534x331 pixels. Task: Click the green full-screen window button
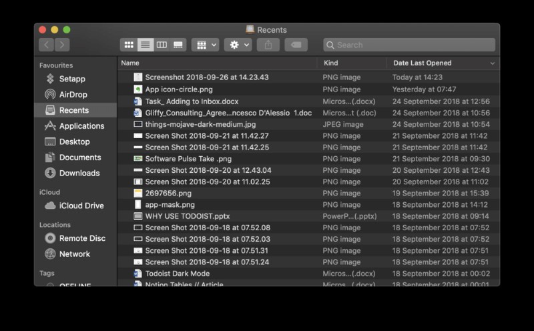67,30
